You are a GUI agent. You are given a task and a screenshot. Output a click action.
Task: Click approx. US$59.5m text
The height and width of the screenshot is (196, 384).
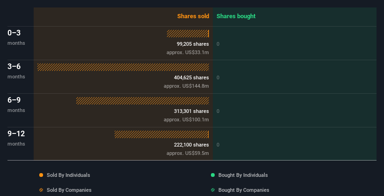[188, 153]
